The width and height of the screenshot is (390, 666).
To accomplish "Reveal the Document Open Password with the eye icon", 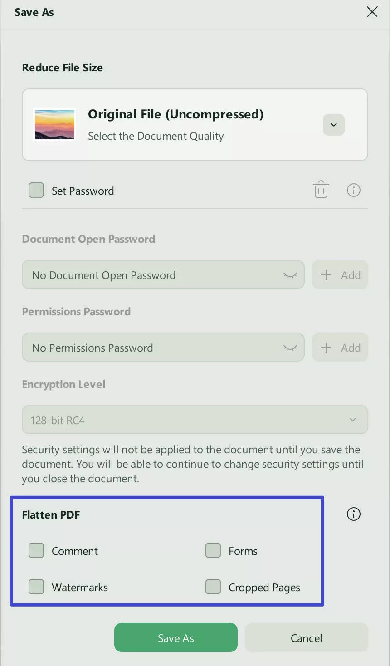I will (290, 274).
